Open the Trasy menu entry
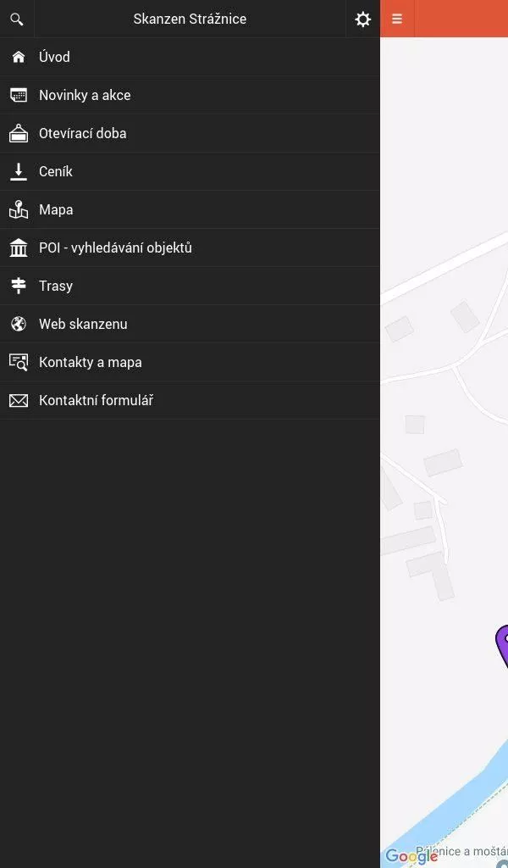 coord(190,286)
